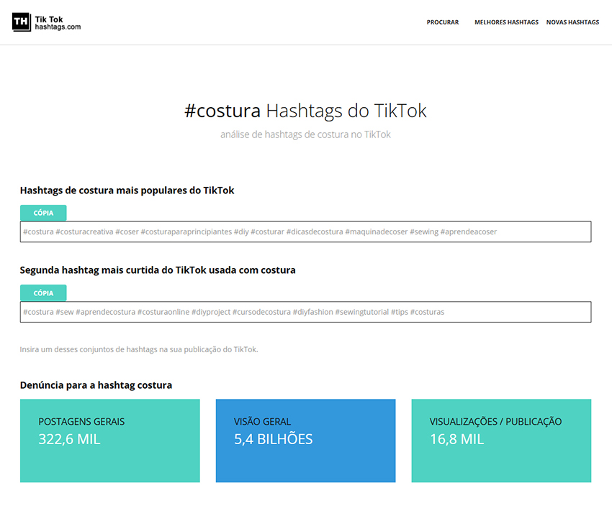Click the TH logo icon
The height and width of the screenshot is (511, 612).
click(x=22, y=22)
